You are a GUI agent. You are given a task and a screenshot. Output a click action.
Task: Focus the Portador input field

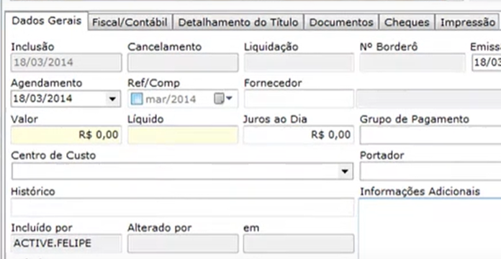point(430,171)
